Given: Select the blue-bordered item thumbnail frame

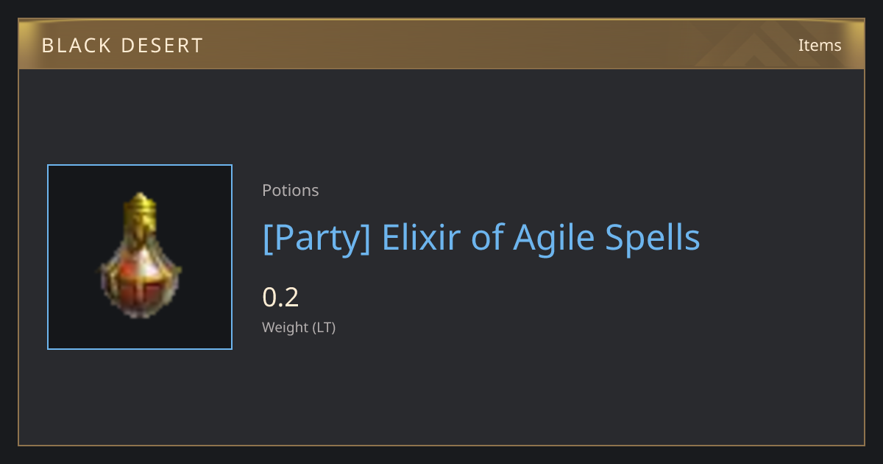Looking at the screenshot, I should 140,257.
